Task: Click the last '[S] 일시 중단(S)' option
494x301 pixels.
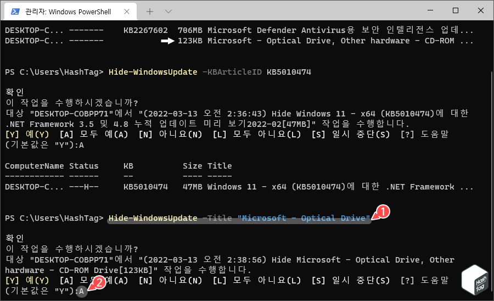Action: click(x=351, y=281)
